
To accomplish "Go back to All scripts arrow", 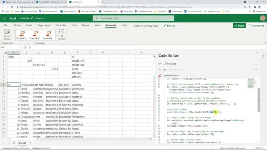I will coord(160,64).
